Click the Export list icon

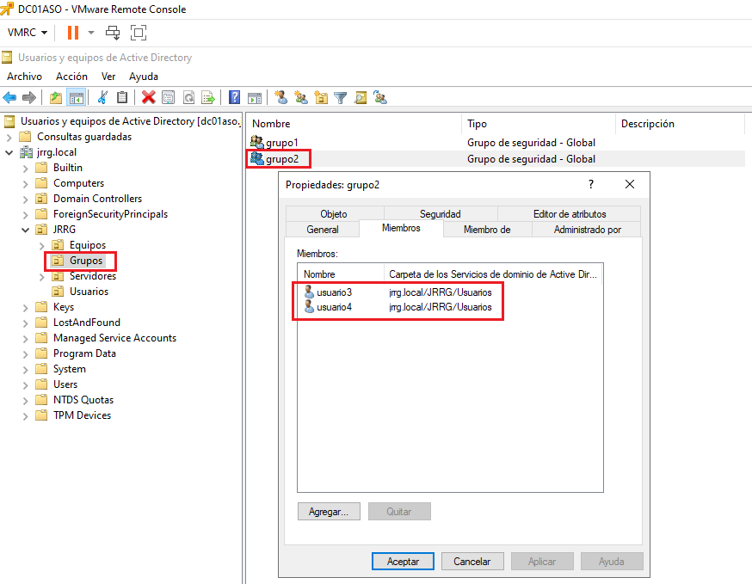pyautogui.click(x=208, y=98)
